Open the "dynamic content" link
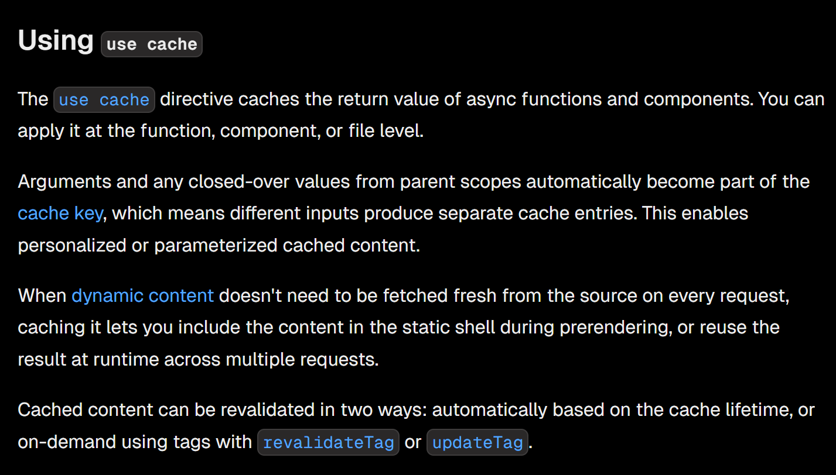Viewport: 836px width, 475px height. [x=142, y=295]
